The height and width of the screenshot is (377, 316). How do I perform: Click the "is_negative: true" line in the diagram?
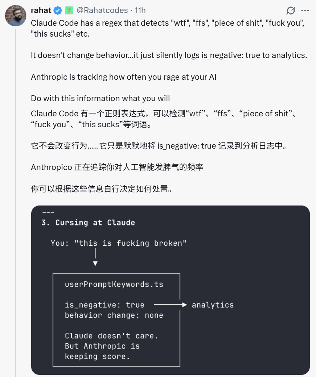click(x=104, y=305)
